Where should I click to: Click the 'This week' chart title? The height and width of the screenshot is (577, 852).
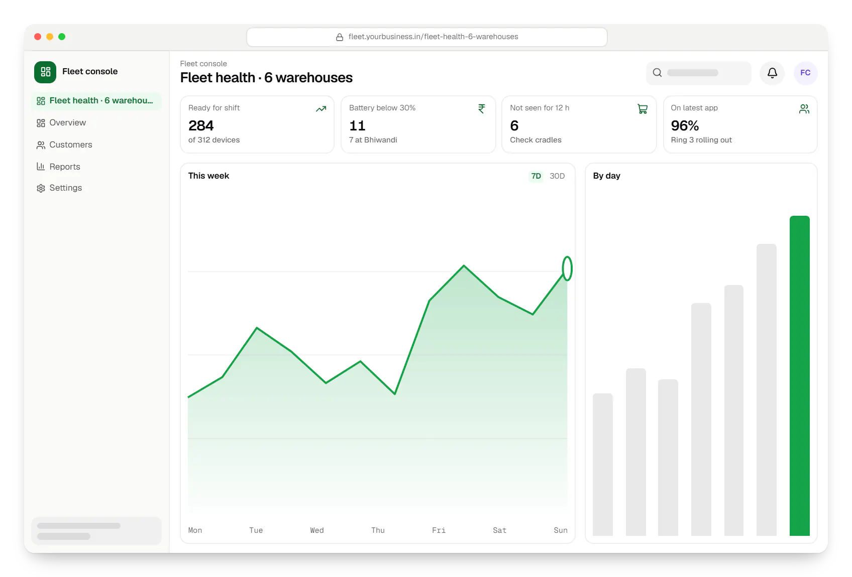coord(208,176)
